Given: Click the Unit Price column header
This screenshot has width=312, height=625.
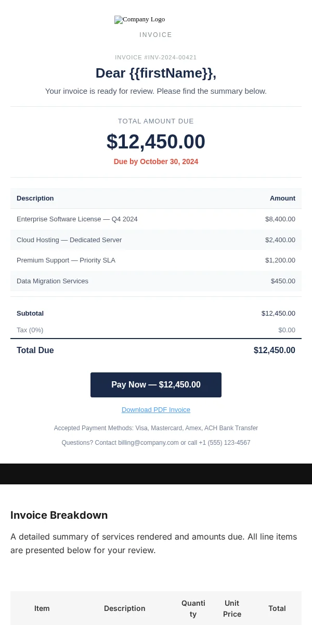Looking at the screenshot, I should 232,608.
